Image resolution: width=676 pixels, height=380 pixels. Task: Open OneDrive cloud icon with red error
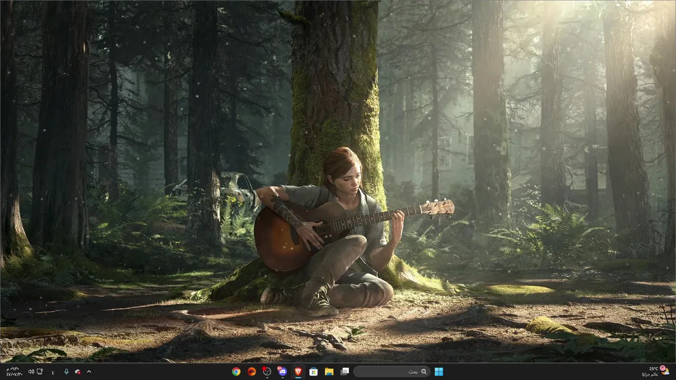[x=78, y=372]
